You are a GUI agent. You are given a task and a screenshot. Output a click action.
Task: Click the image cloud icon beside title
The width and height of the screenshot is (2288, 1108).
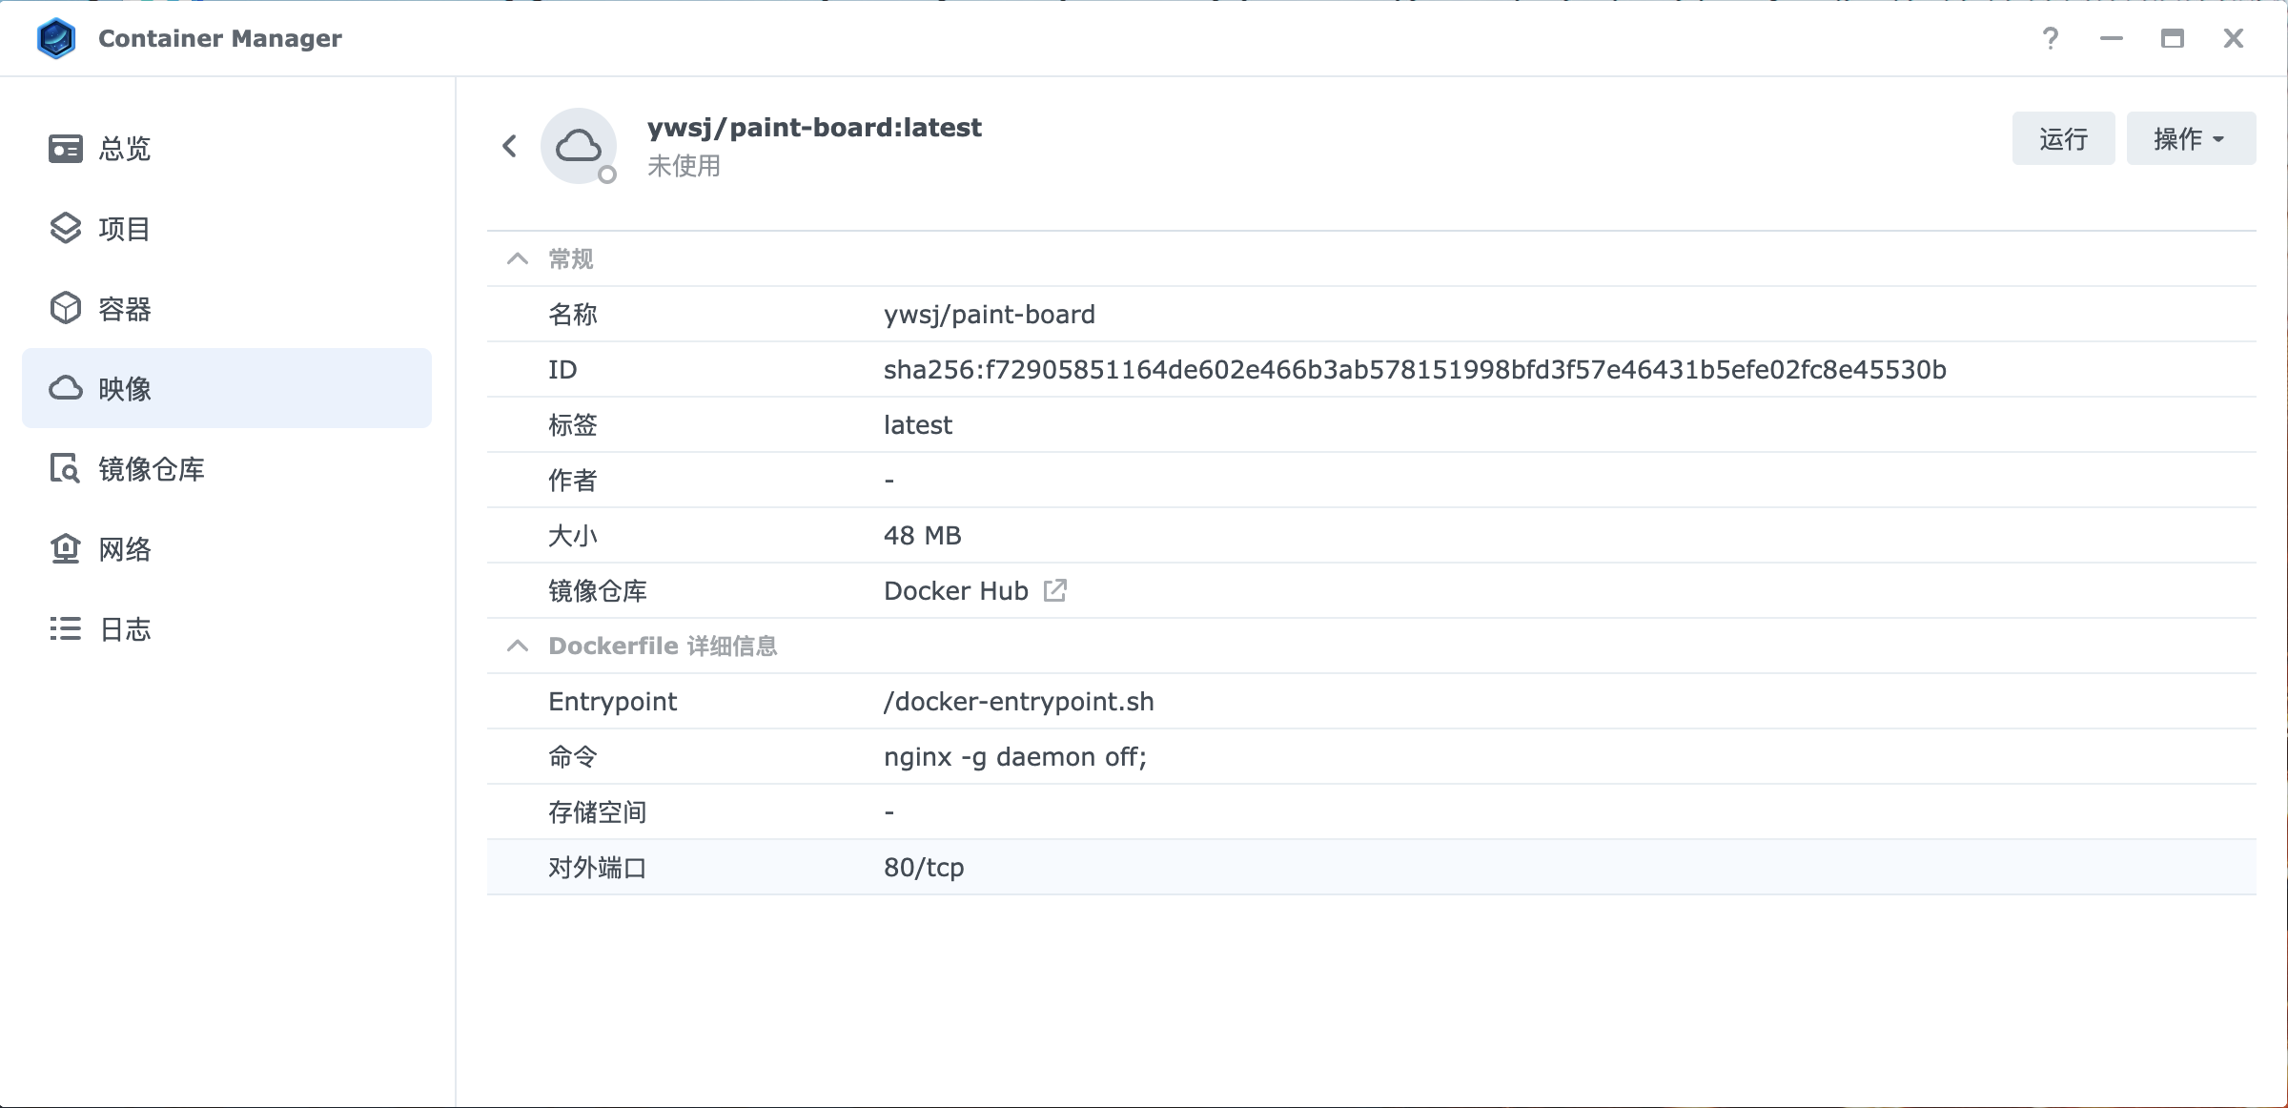579,146
